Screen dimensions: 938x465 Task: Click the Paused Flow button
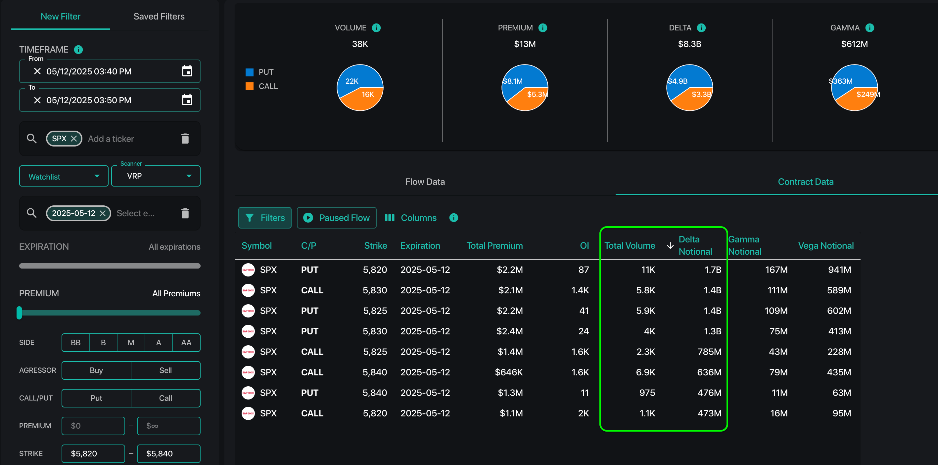(337, 218)
